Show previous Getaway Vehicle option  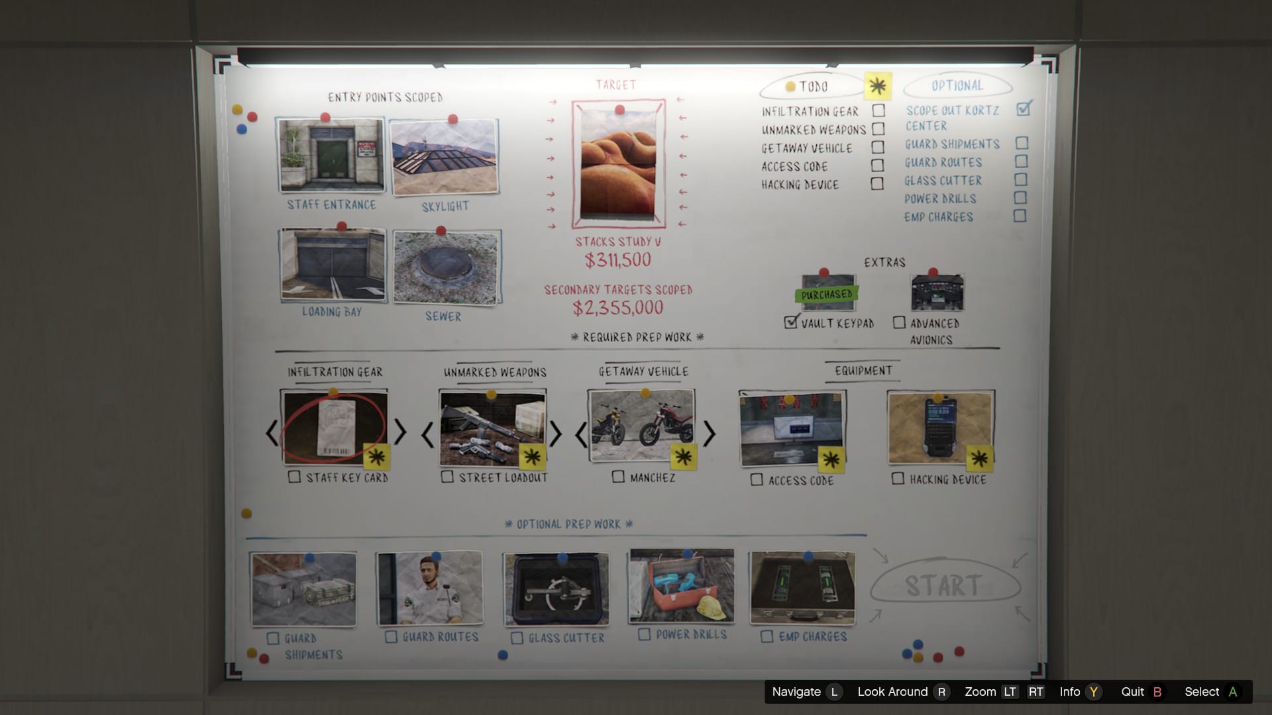(x=581, y=434)
